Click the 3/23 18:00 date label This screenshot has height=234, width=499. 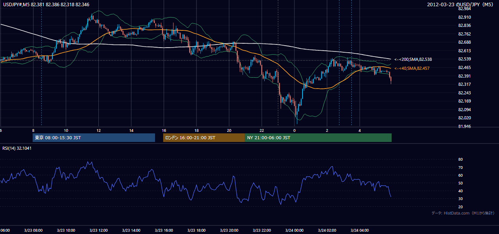(x=196, y=230)
